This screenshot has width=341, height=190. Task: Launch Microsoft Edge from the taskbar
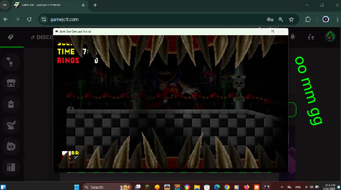click(217, 187)
